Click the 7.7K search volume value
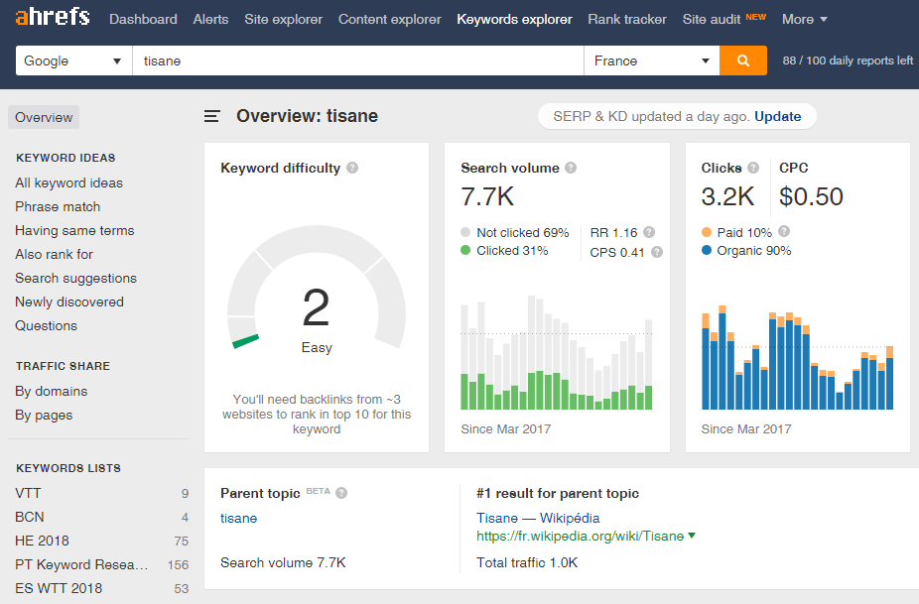Screen dimensions: 919x604 (487, 196)
